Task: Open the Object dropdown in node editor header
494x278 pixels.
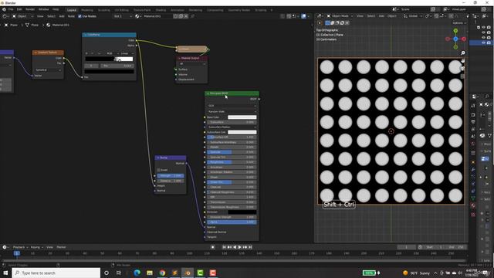Action: [x=23, y=16]
